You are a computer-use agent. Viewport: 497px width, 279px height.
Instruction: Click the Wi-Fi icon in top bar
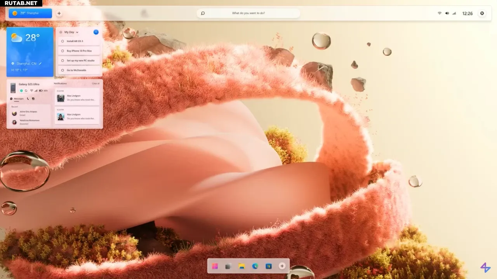440,13
